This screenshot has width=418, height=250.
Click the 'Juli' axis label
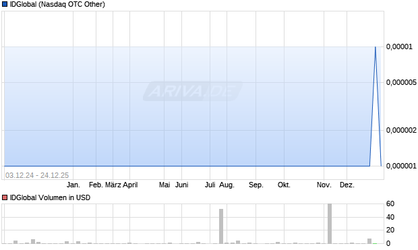[210, 185]
